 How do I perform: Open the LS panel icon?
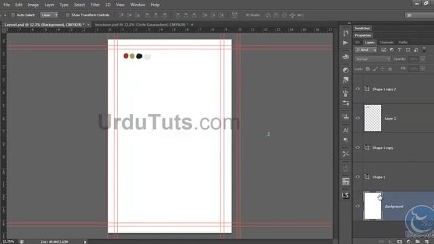[x=345, y=195]
